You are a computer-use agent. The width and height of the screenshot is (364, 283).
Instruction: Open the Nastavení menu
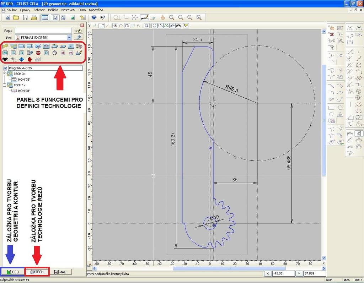68,10
